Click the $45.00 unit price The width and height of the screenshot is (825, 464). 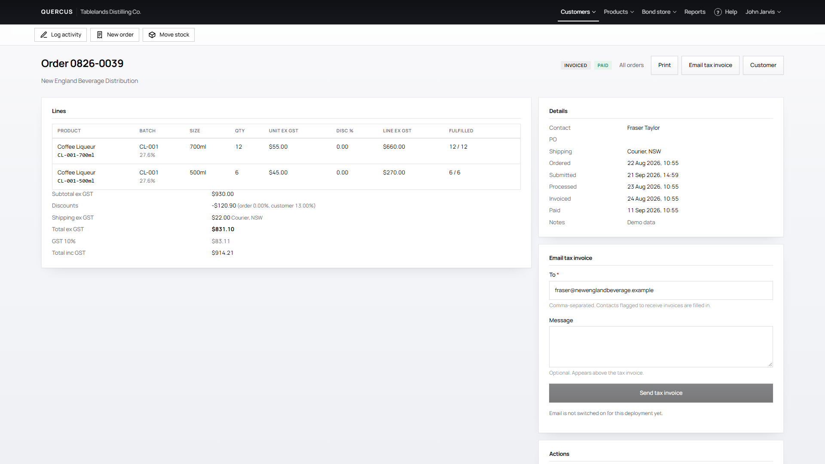coord(278,173)
